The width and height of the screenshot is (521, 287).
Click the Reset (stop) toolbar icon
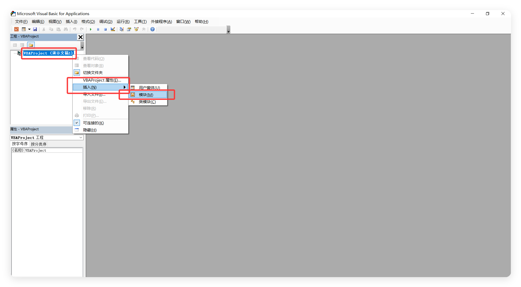point(105,29)
